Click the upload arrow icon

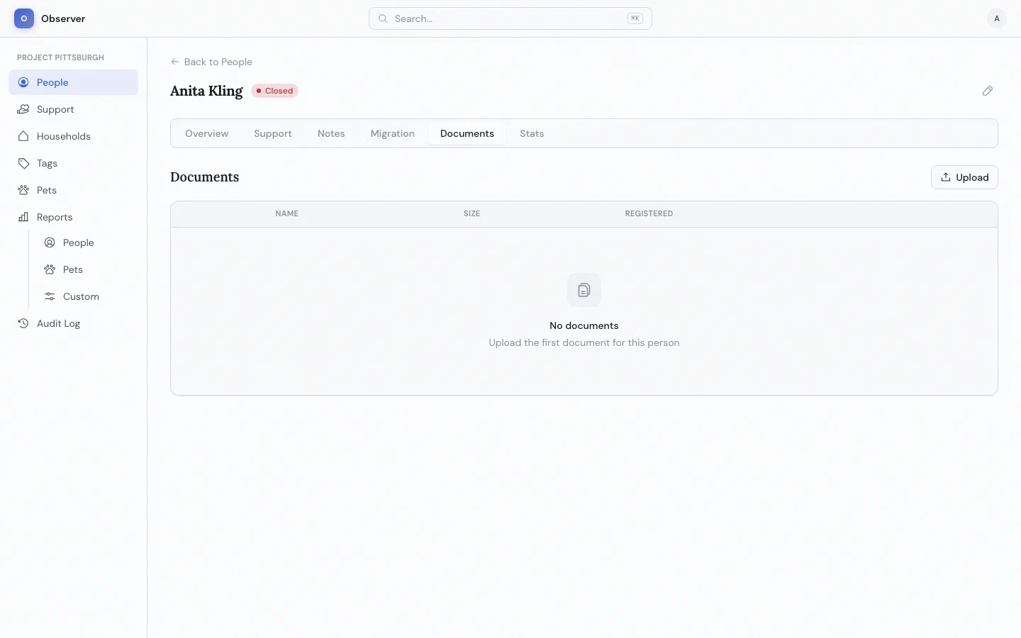tap(946, 177)
